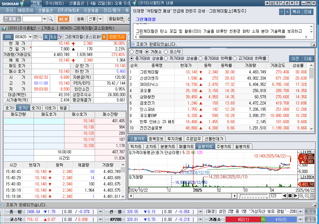Viewport: 319px width, 224px height.
Task: Open the dropdown beside the 설정 button
Action: click(301, 220)
